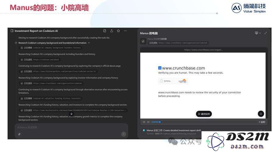Open the three-dot more options menu
Viewport: 274px width, 152px height.
coord(125,31)
